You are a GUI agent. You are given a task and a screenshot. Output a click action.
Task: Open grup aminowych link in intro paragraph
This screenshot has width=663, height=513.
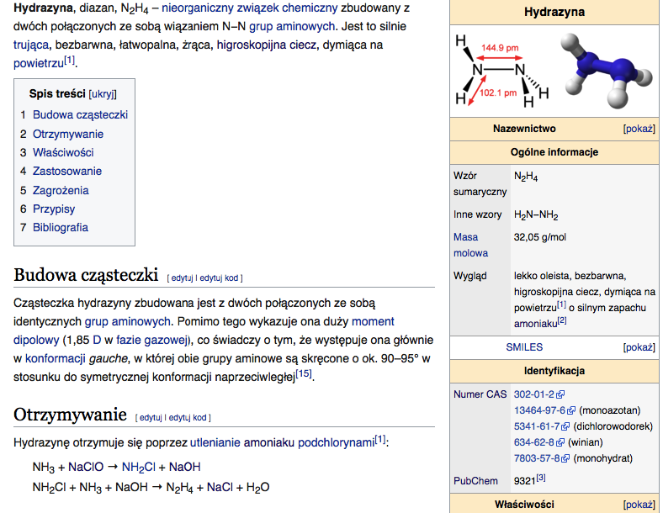292,27
